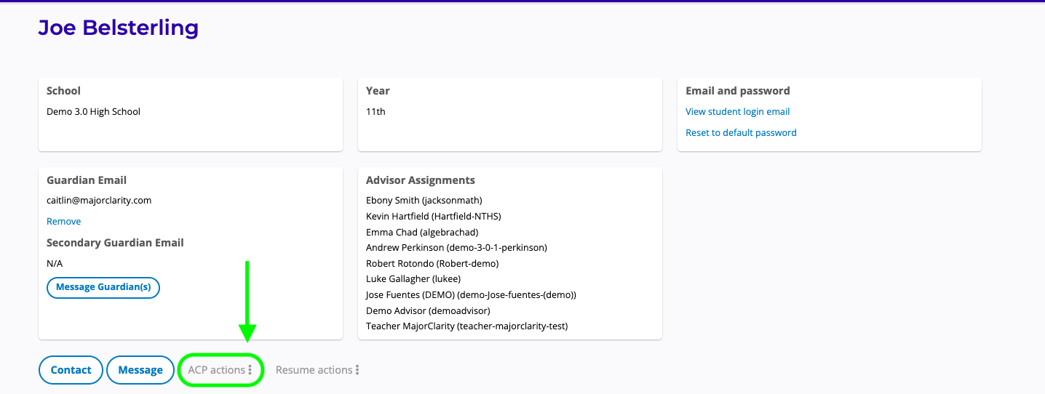The width and height of the screenshot is (1045, 394).
Task: Remove the guardian email via Remove link
Action: [x=63, y=222]
